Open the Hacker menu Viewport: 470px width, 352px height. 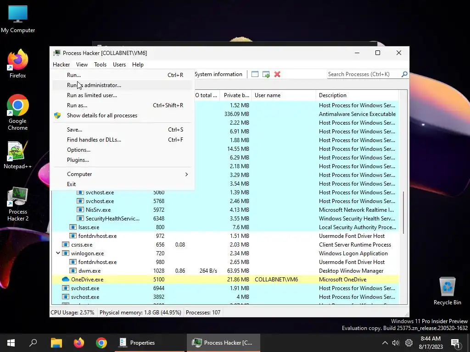(61, 64)
